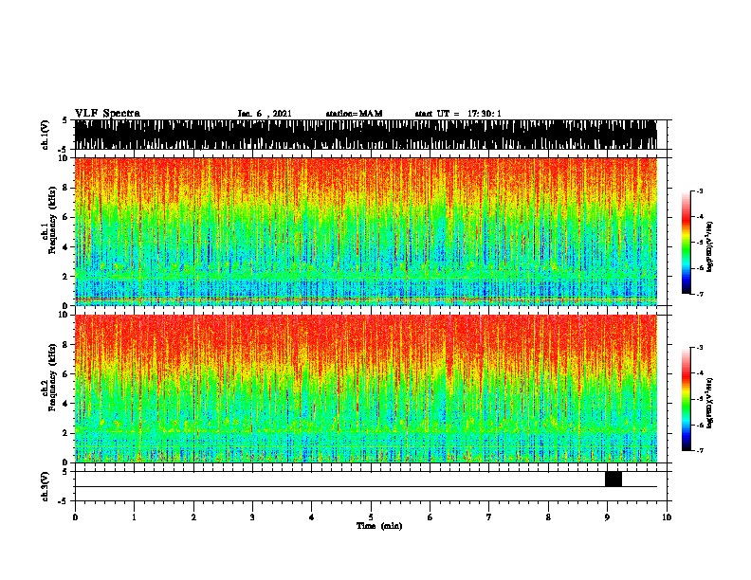Click the ch.1 spectrogram 10 kHz tick label

click(x=64, y=158)
